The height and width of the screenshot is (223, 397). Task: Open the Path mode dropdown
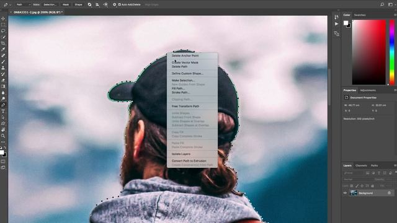click(23, 4)
